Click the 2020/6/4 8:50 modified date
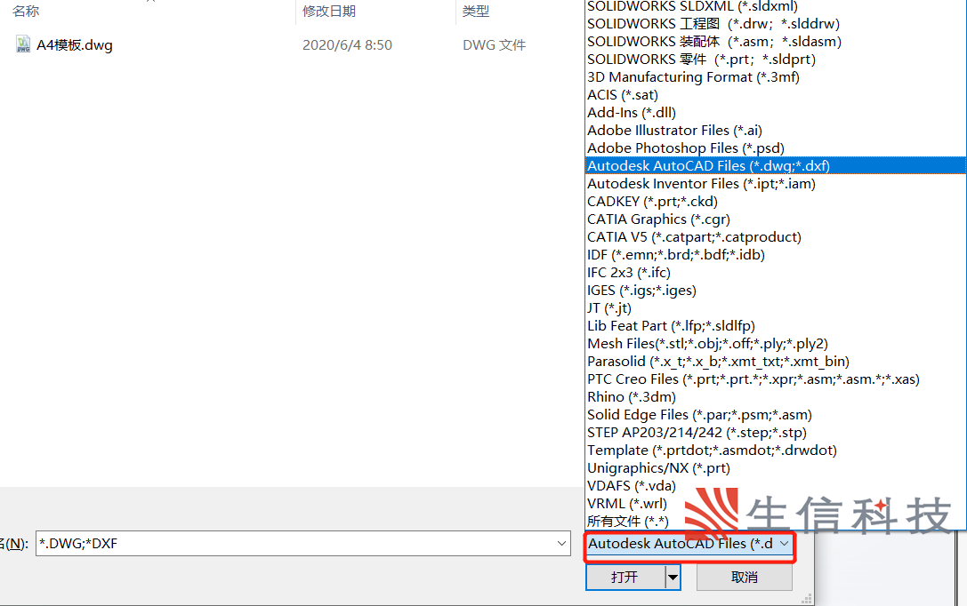 click(347, 45)
